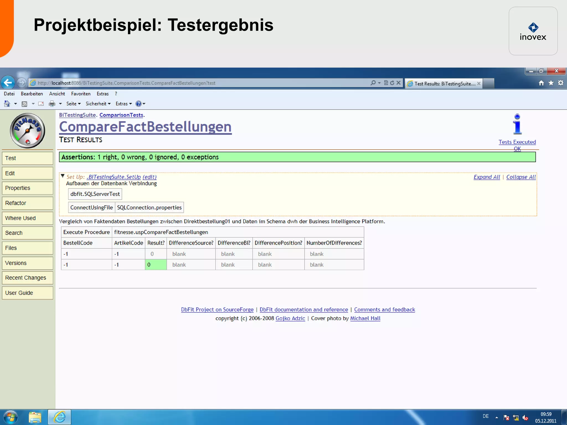Image resolution: width=567 pixels, height=425 pixels.
Task: Click the volume speaker tray icon
Action: (525, 417)
